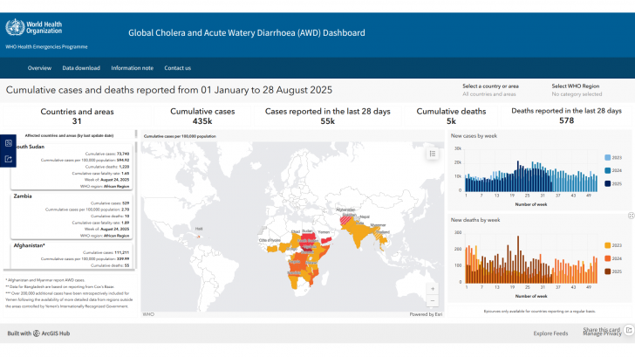Screen dimensions: 635x357
Task: Click the Contact us link
Action: coord(177,67)
